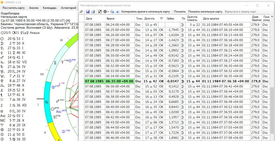This screenshot has width=275, height=141.
Task: Print the rectification table with printer icon
Action: [93, 12]
